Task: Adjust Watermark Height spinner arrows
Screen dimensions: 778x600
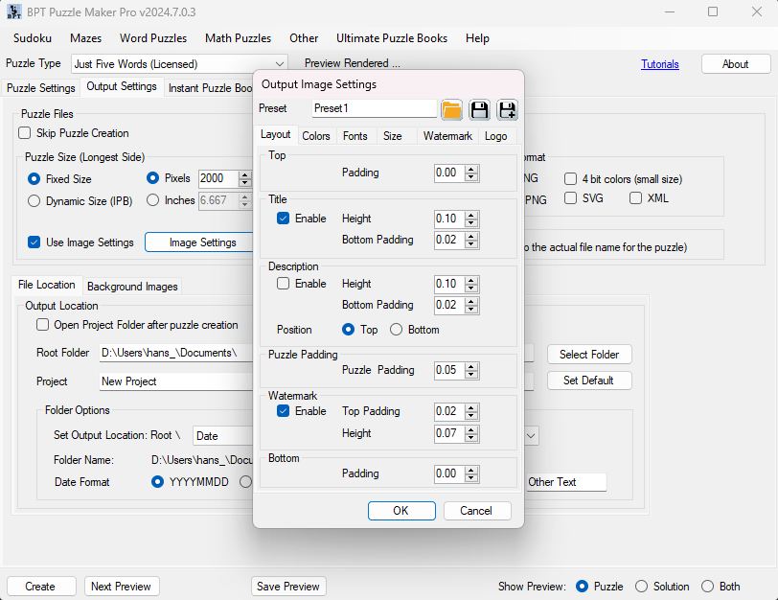Action: point(471,433)
